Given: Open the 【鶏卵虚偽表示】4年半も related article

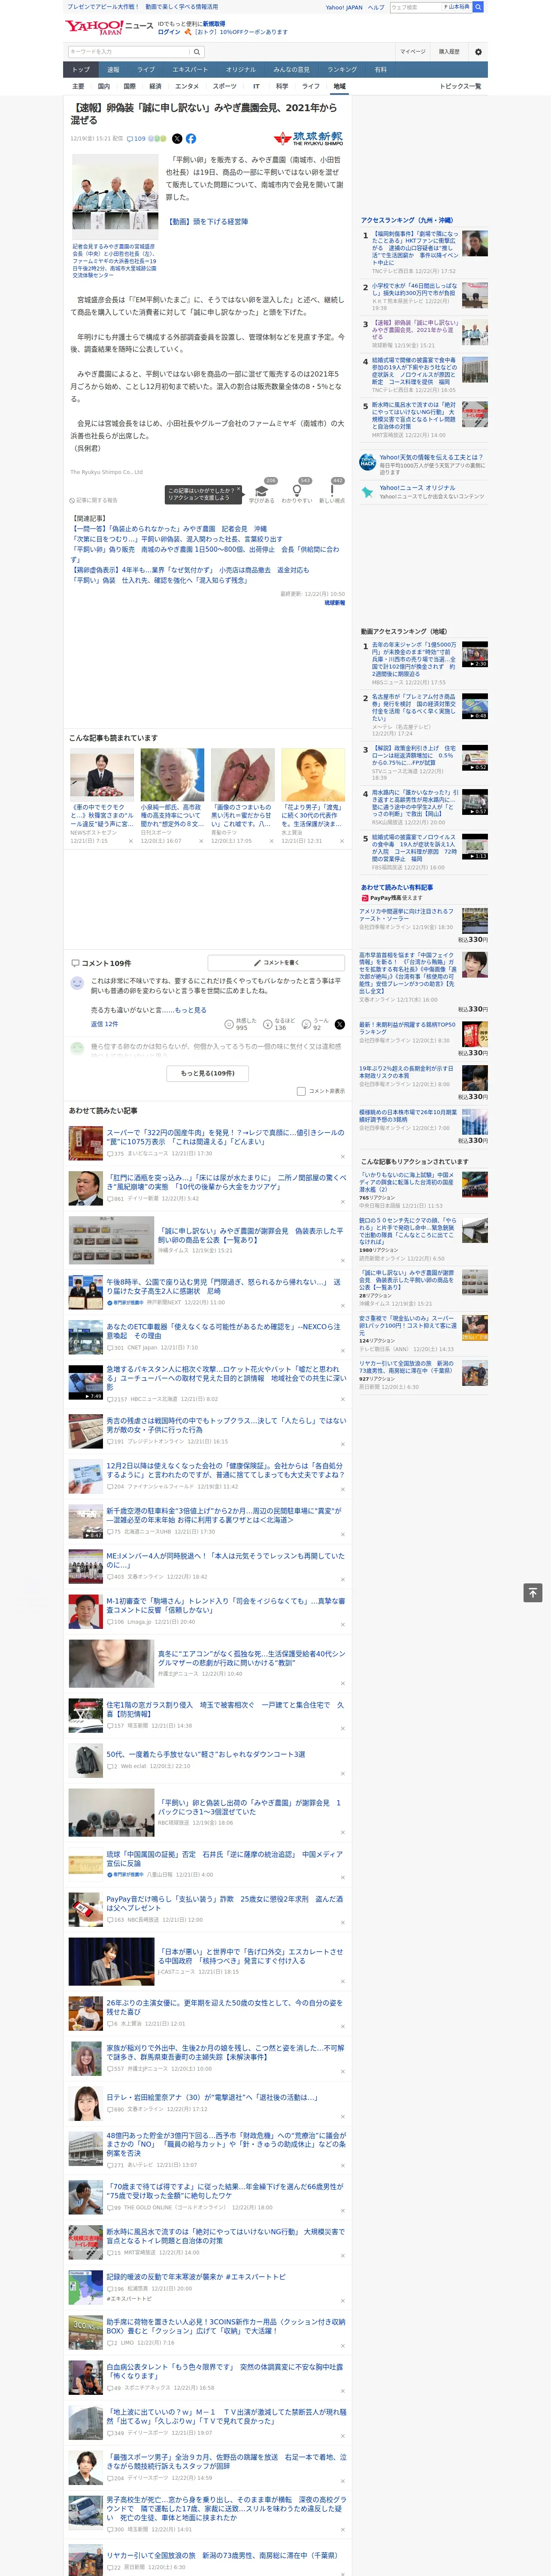Looking at the screenshot, I should point(190,570).
